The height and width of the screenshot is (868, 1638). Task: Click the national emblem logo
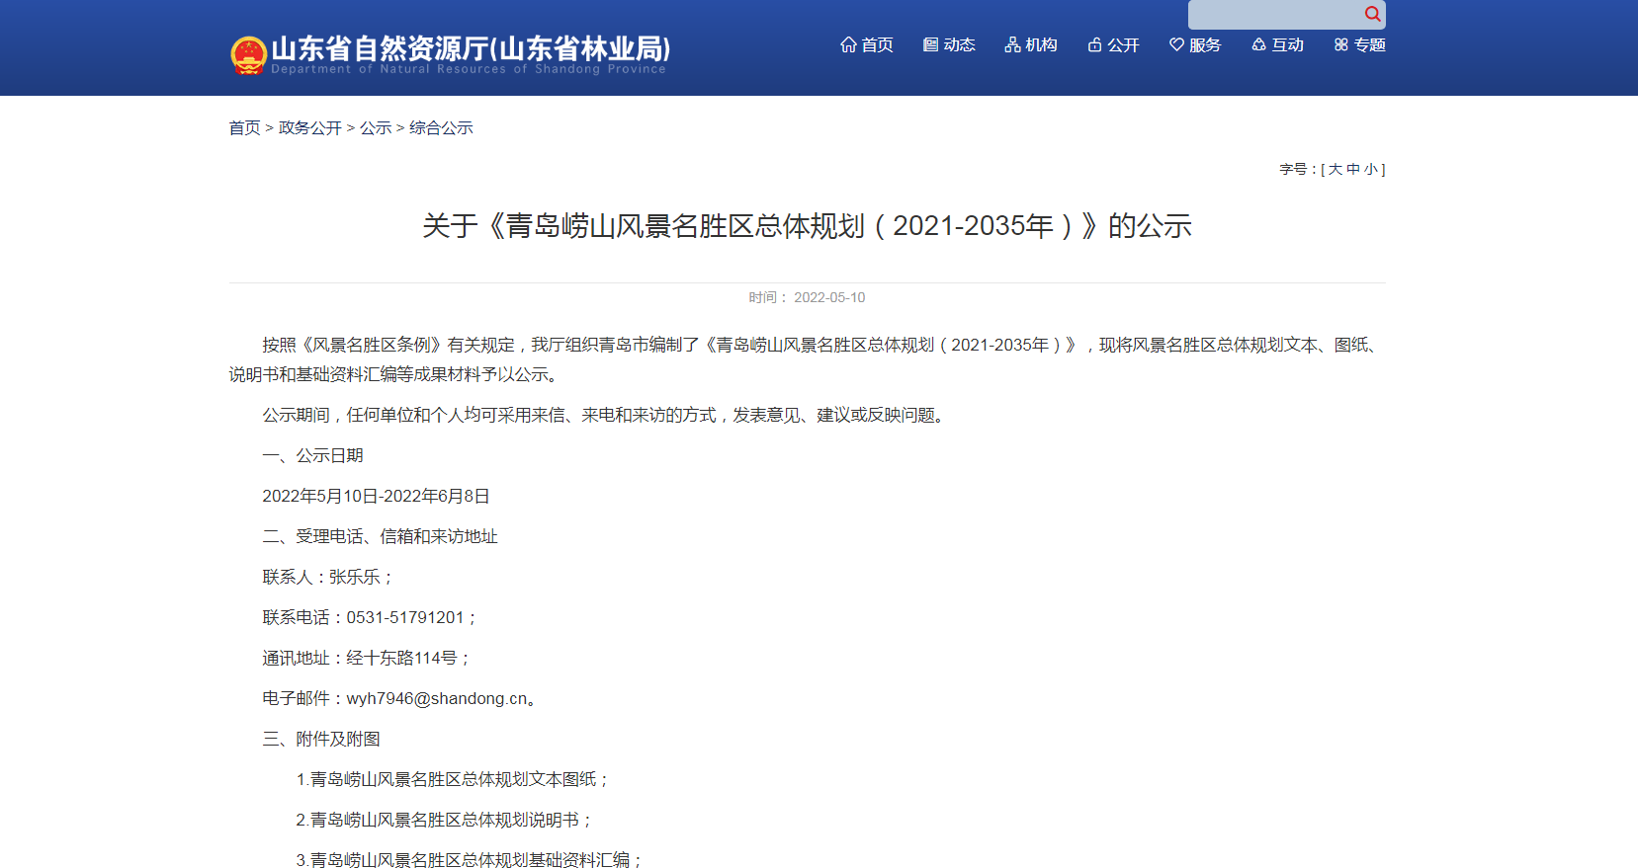[x=248, y=55]
